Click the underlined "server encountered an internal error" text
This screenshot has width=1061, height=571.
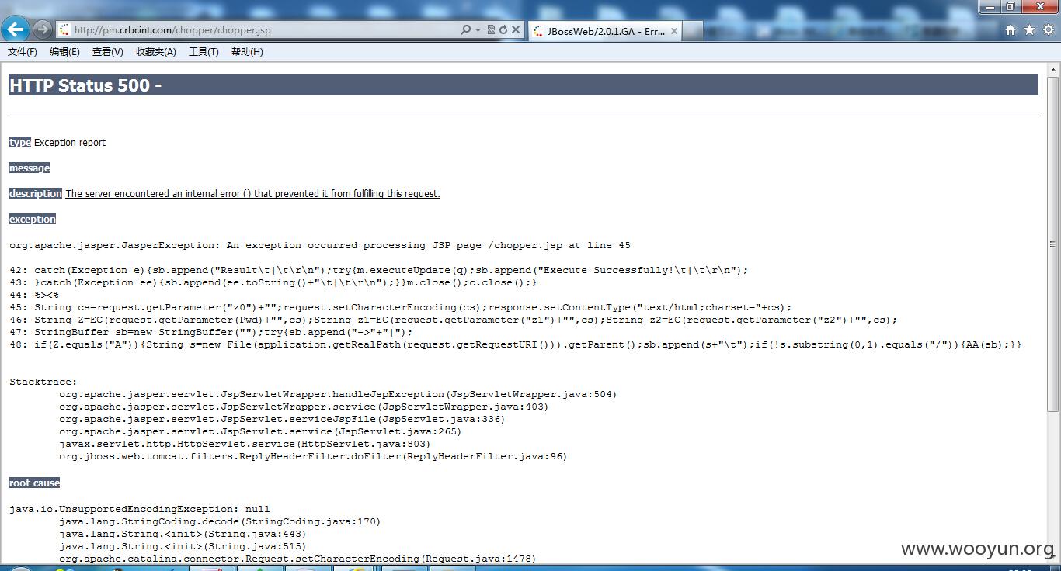pyautogui.click(x=252, y=194)
